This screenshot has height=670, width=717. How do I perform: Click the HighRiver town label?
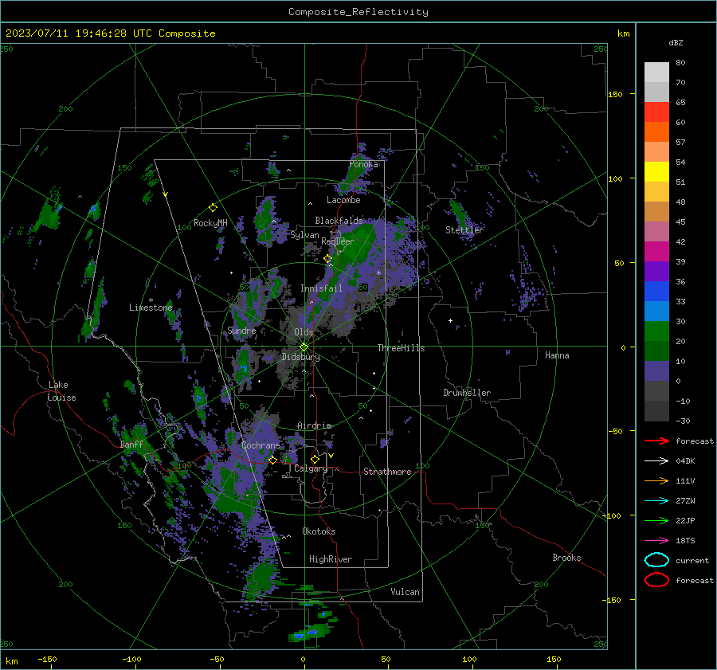(x=331, y=559)
